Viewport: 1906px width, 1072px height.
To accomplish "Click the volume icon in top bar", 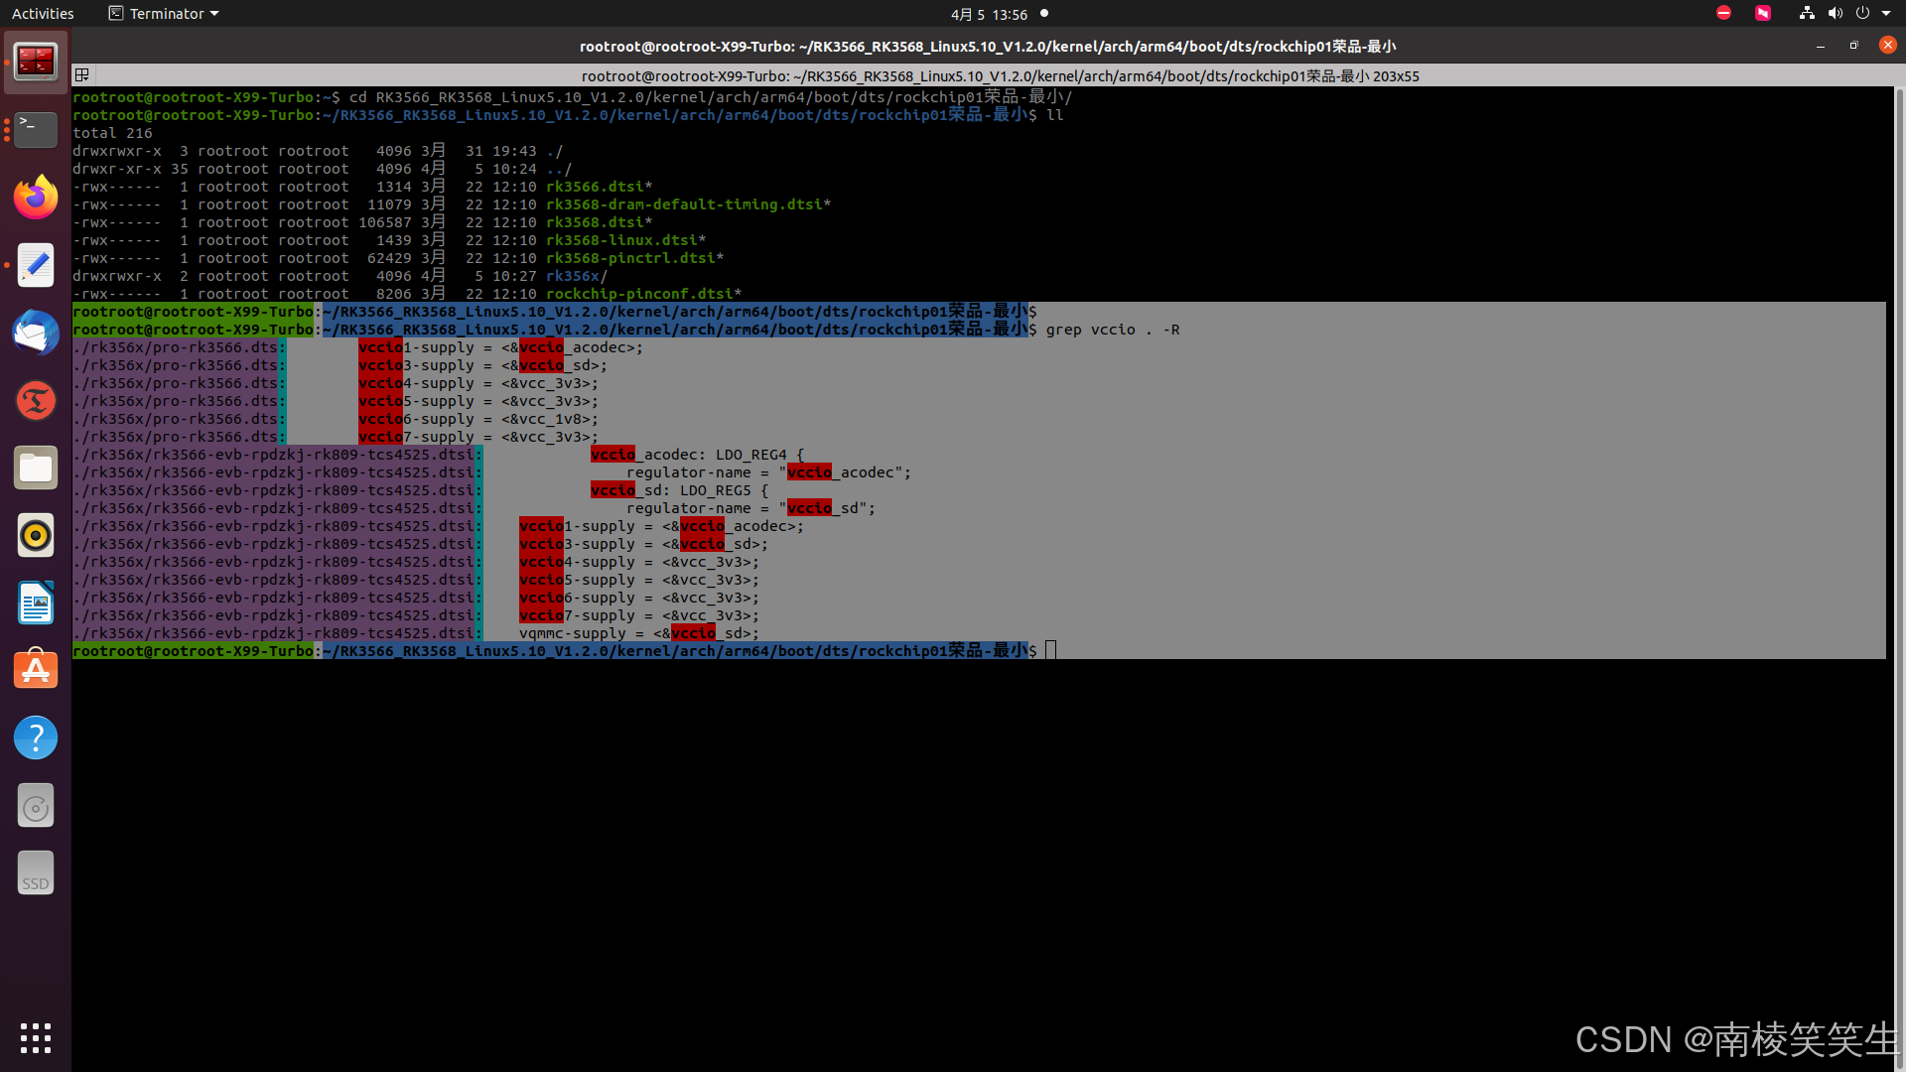I will [1835, 14].
